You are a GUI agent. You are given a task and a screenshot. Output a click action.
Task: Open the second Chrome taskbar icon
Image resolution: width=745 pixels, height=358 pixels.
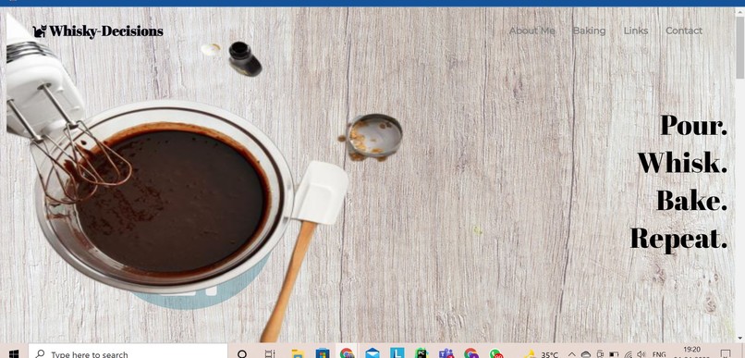471,353
